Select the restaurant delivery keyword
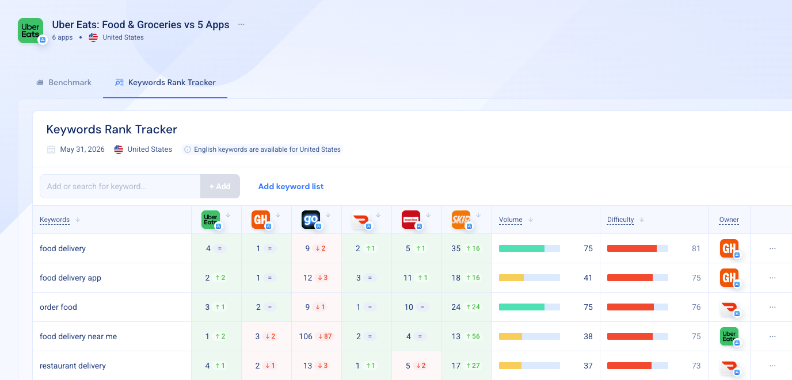The height and width of the screenshot is (380, 792). [x=73, y=366]
